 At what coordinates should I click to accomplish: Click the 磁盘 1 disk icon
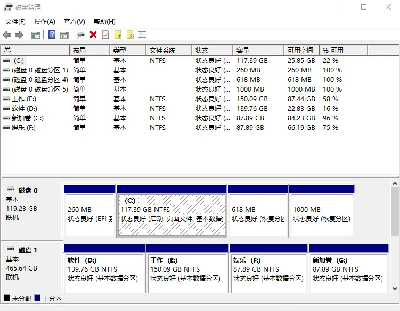coord(11,249)
